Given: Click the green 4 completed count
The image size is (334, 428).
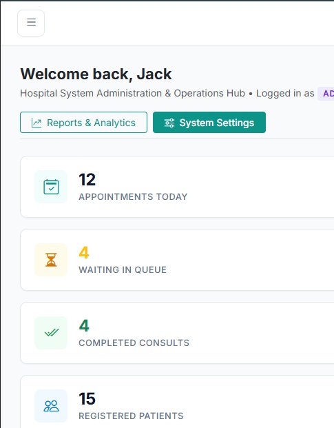Looking at the screenshot, I should 84,325.
